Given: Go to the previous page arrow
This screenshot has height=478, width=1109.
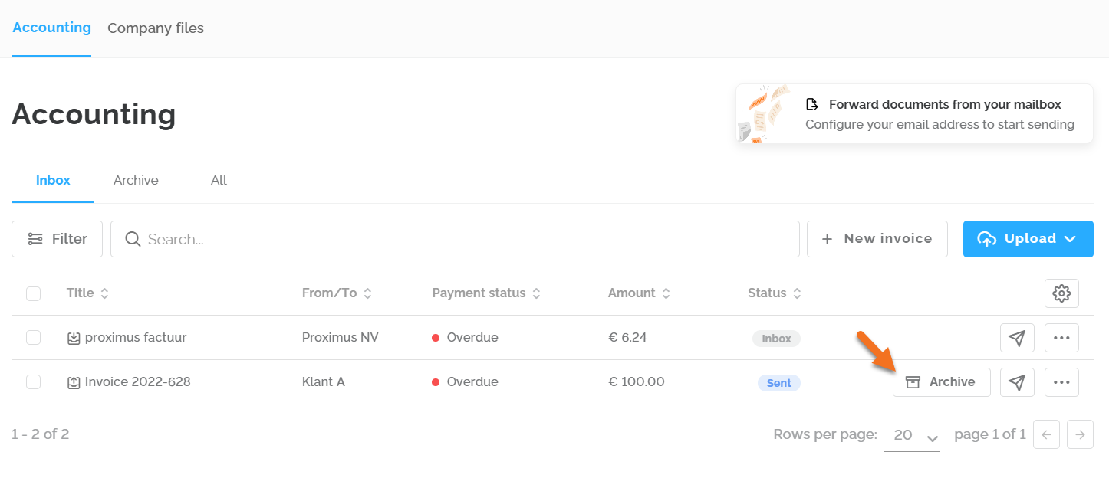Looking at the screenshot, I should [x=1046, y=434].
